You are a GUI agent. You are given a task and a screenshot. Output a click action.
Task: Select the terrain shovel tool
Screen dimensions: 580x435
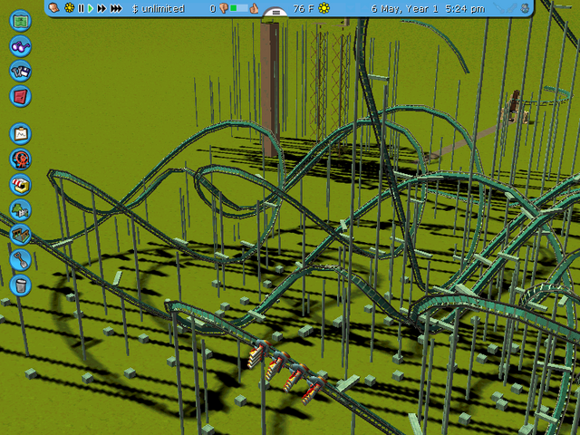[20, 260]
